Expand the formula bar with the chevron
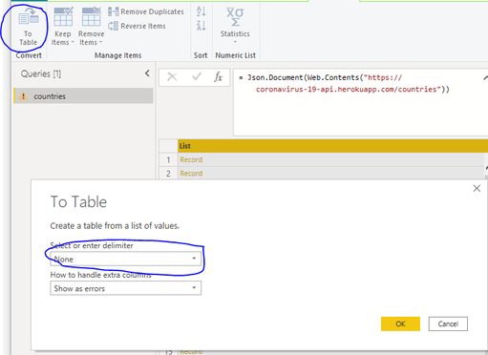 coord(485,77)
